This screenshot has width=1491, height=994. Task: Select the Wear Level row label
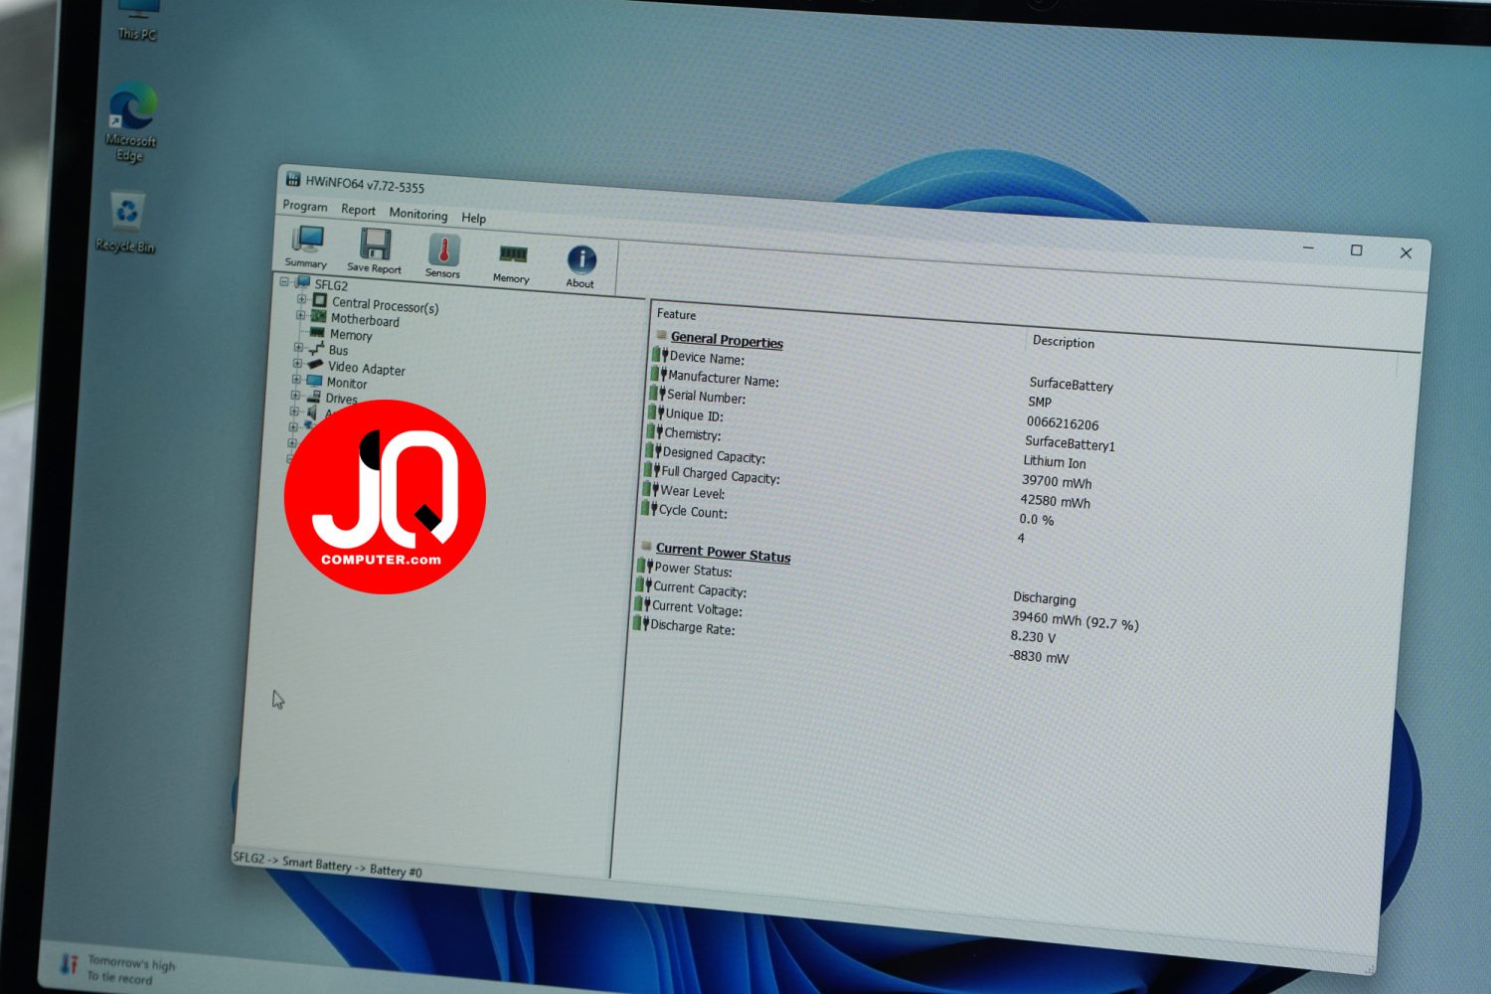(x=692, y=492)
